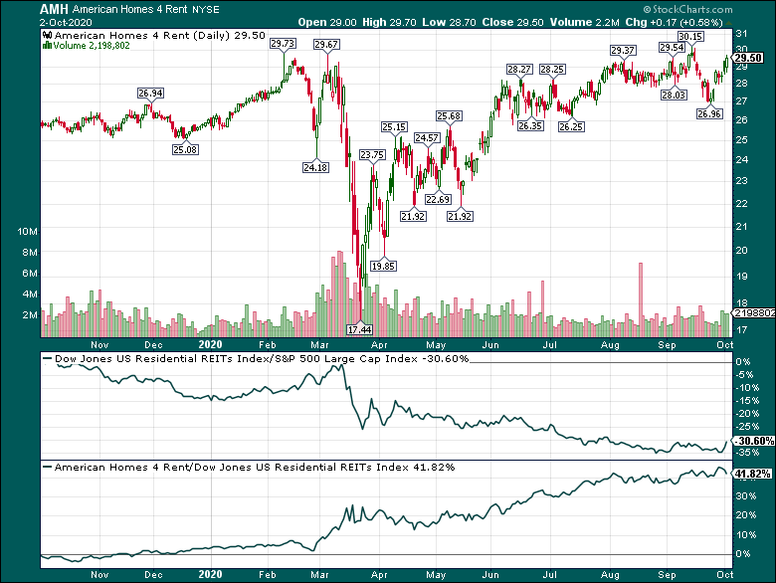Click the -30.60% value tag on axis
The height and width of the screenshot is (583, 776).
point(754,441)
